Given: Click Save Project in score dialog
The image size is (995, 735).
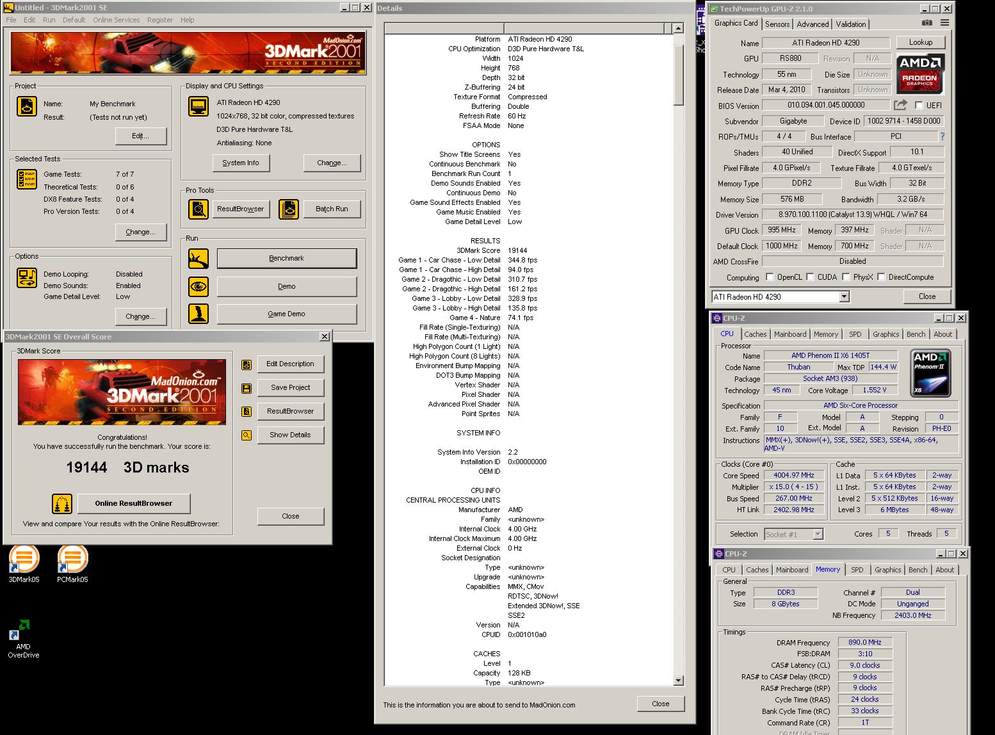Looking at the screenshot, I should (290, 387).
